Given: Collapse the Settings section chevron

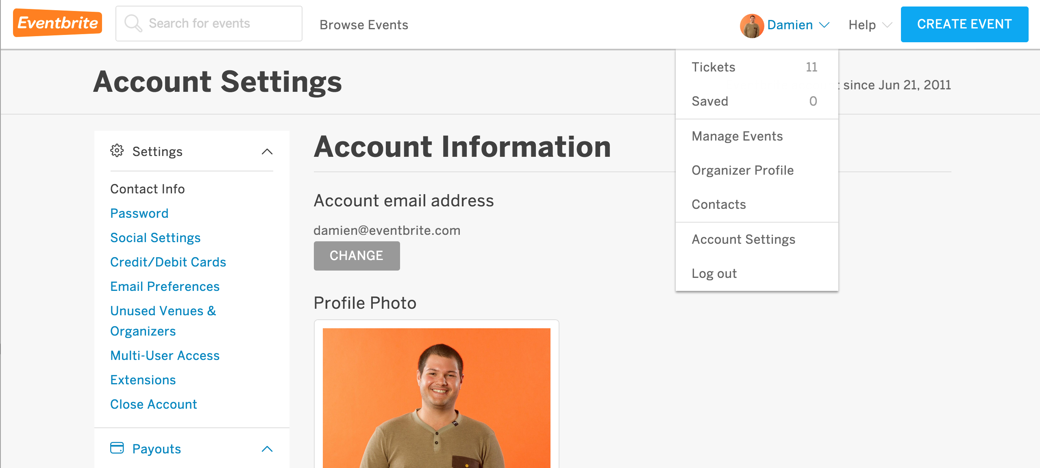Looking at the screenshot, I should pyautogui.click(x=267, y=152).
